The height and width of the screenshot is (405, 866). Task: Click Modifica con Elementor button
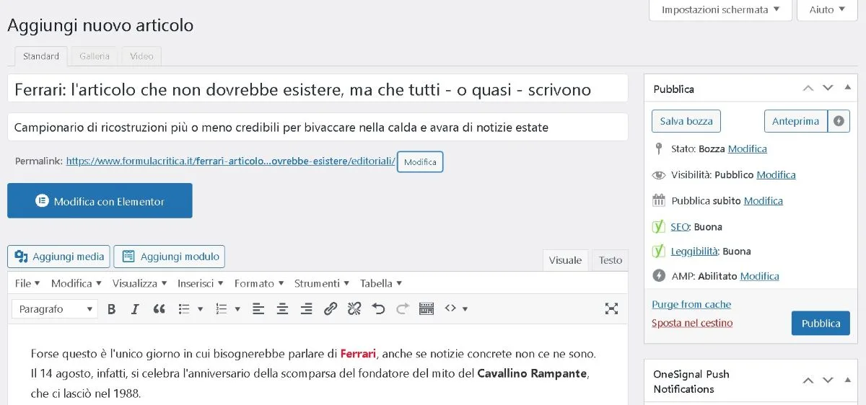100,201
